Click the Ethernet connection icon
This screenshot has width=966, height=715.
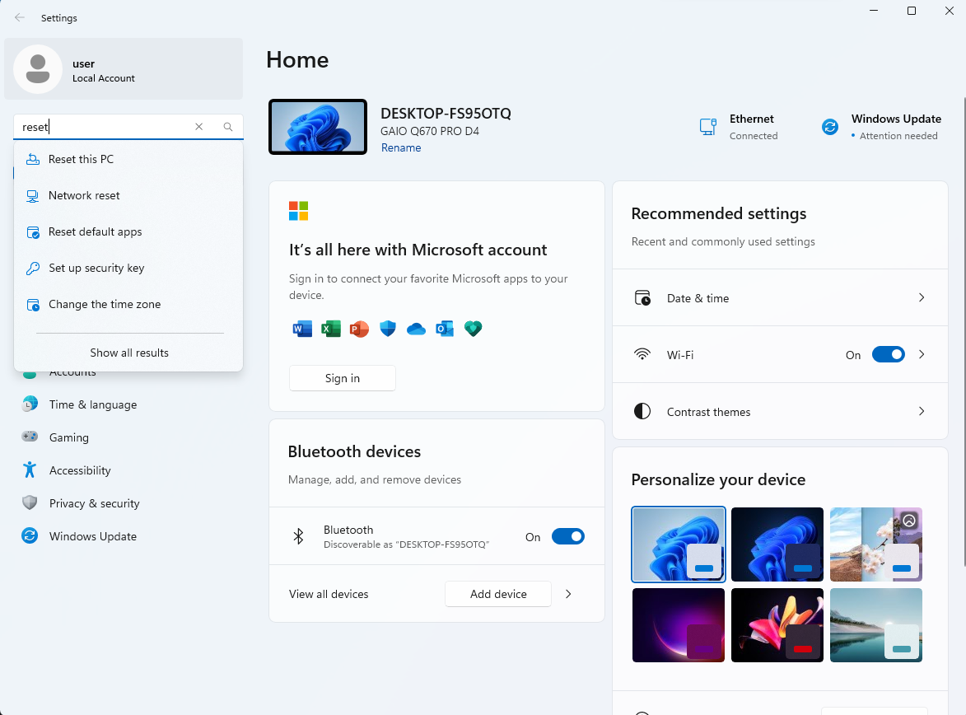(707, 127)
